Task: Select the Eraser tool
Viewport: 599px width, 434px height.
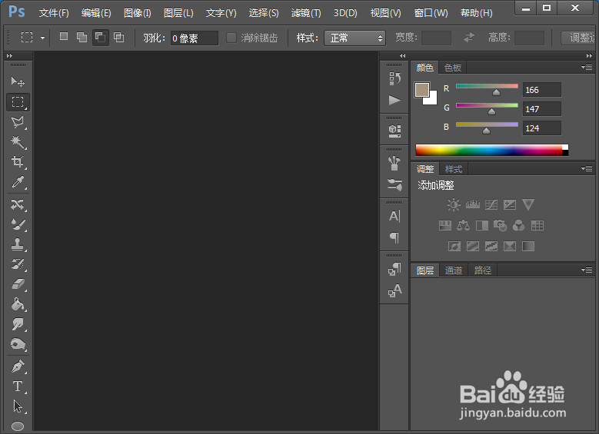Action: (18, 284)
